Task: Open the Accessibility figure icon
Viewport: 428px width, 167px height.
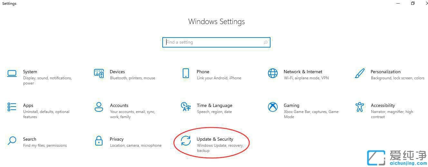Action: click(x=360, y=107)
